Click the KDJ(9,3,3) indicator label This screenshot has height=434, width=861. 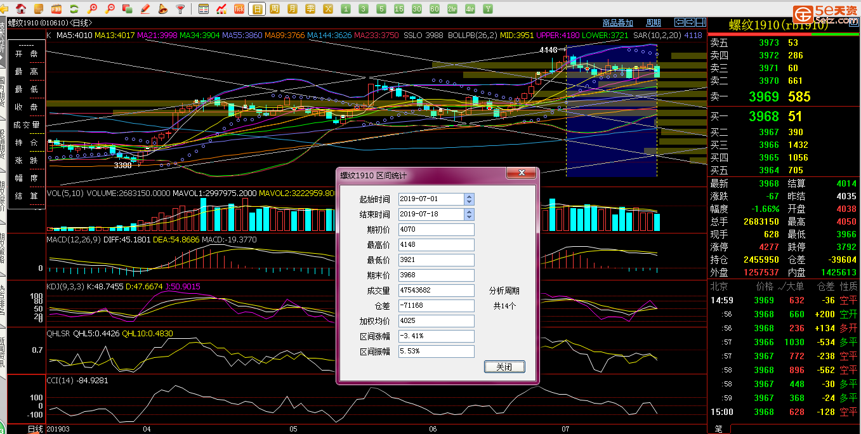pyautogui.click(x=67, y=287)
